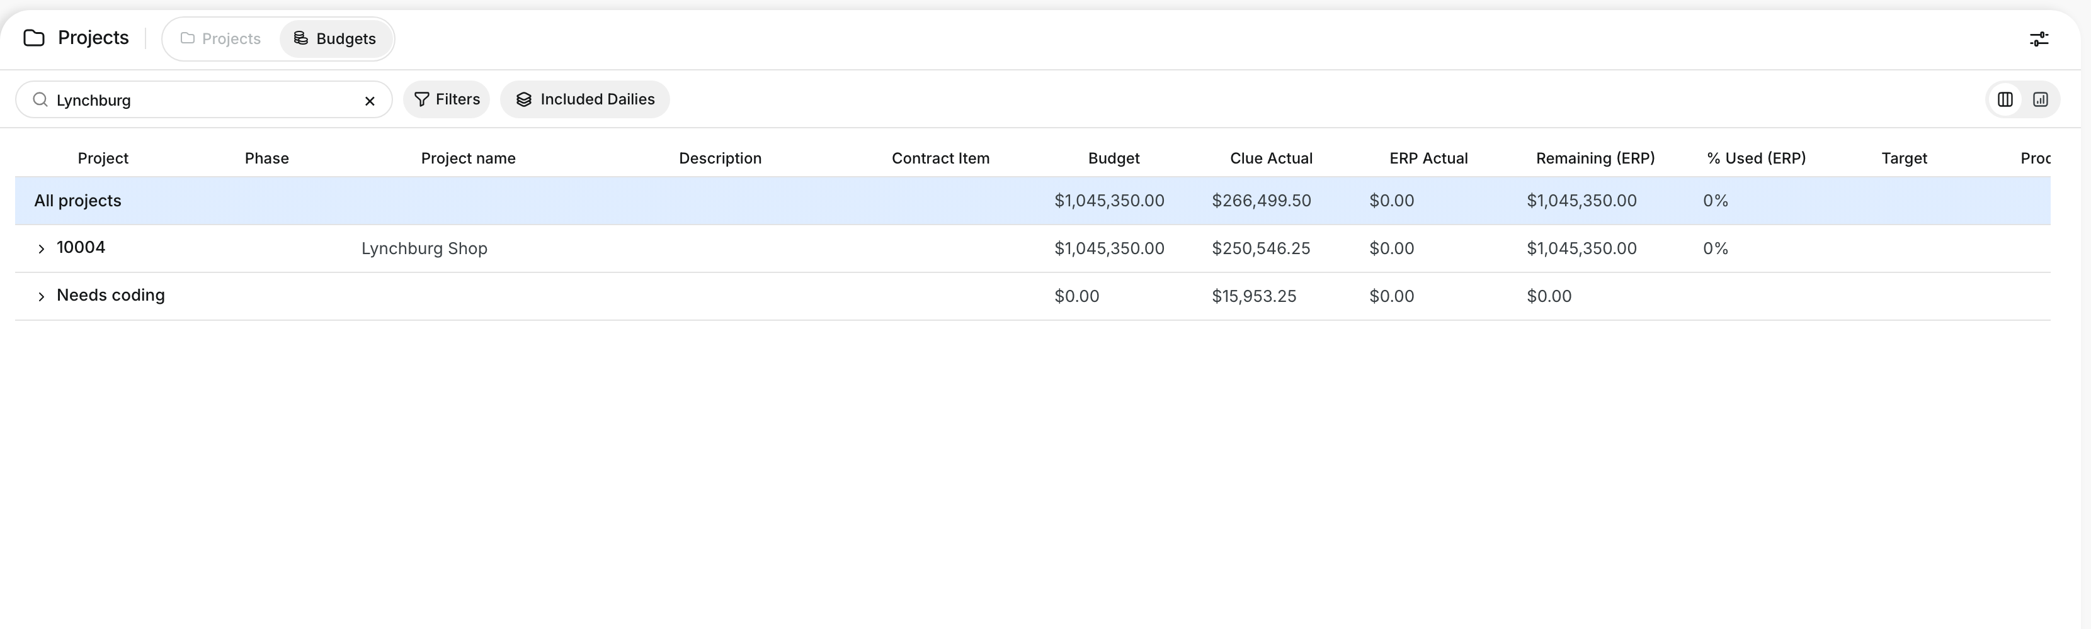Click the Phase column header
The image size is (2091, 629).
pos(267,158)
